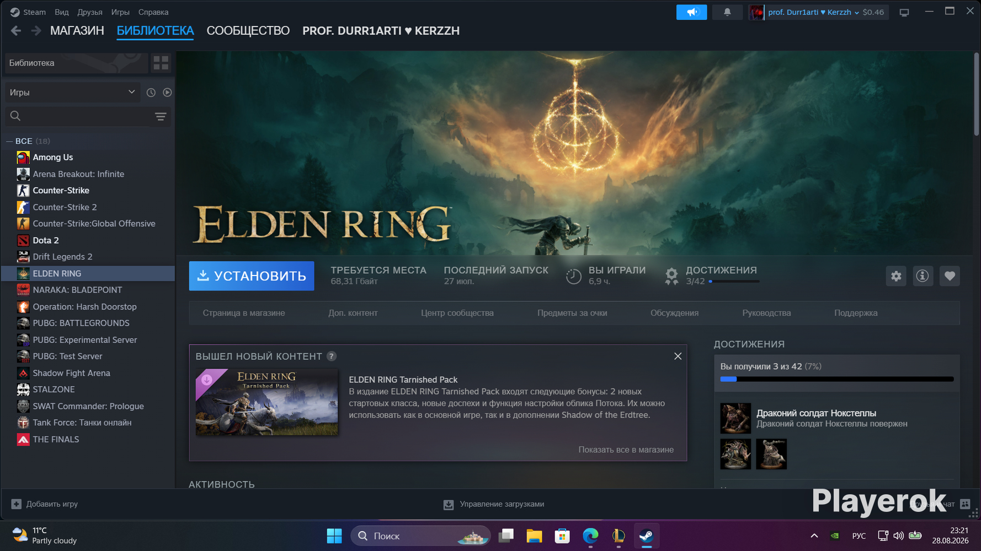Switch library to grid collections view
Image resolution: width=981 pixels, height=551 pixels.
coord(161,63)
